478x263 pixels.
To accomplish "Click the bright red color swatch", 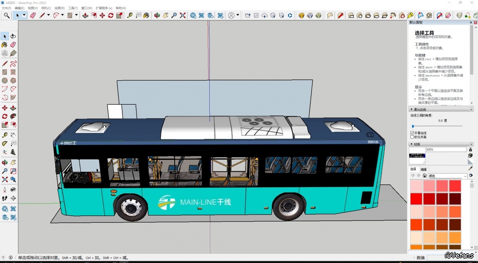I will pyautogui.click(x=416, y=199).
